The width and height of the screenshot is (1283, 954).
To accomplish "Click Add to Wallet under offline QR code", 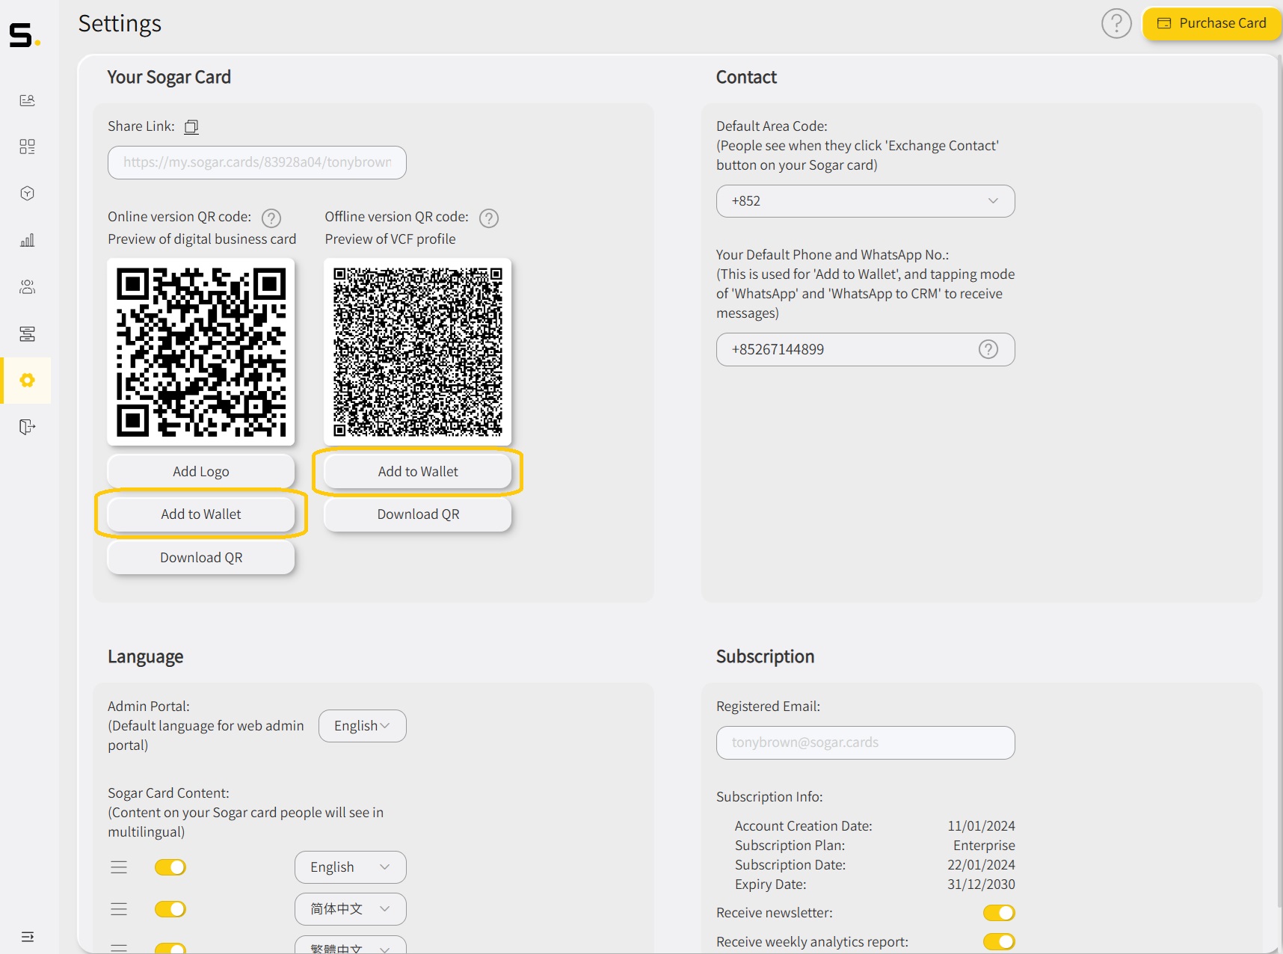I will pos(418,472).
